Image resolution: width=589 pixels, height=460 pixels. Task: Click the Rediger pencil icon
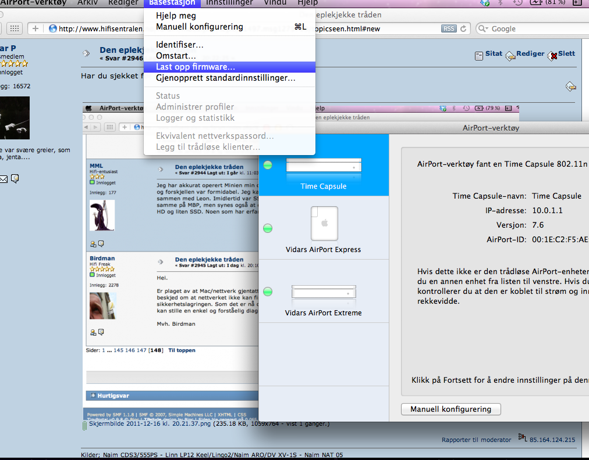point(510,56)
